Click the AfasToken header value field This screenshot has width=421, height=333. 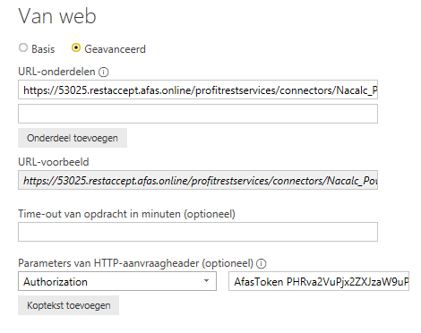click(319, 281)
